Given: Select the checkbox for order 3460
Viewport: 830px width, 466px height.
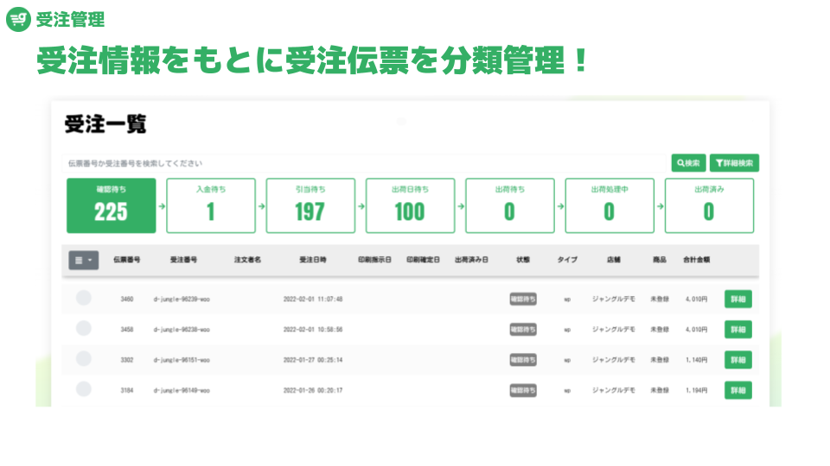Looking at the screenshot, I should 84,298.
